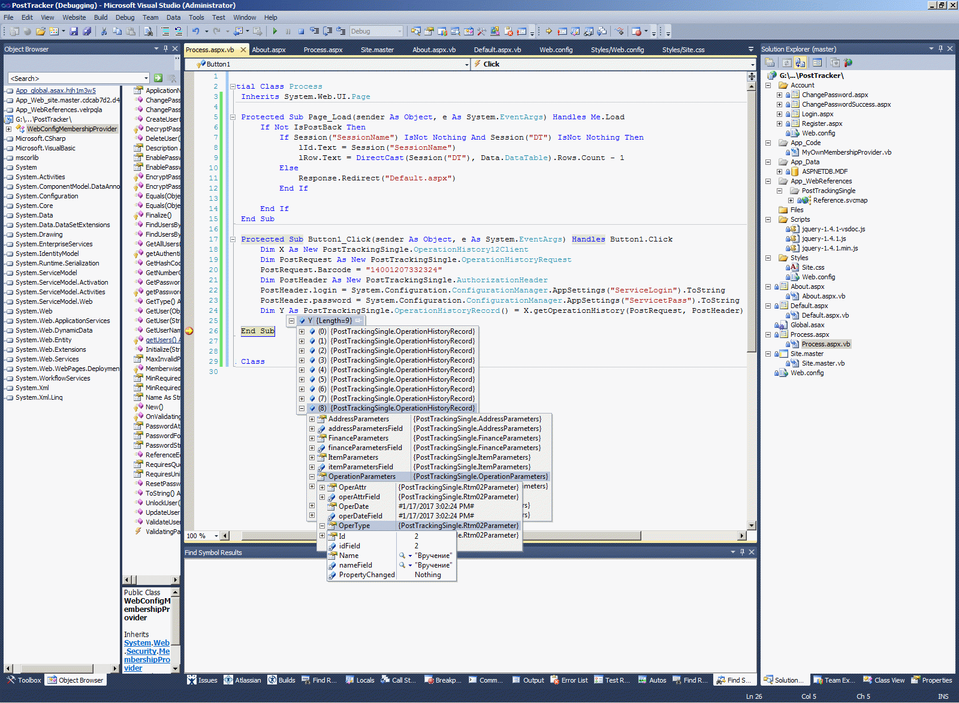The image size is (959, 703).
Task: Expand the Login.aspx node in Solution Explorer
Action: click(x=779, y=114)
